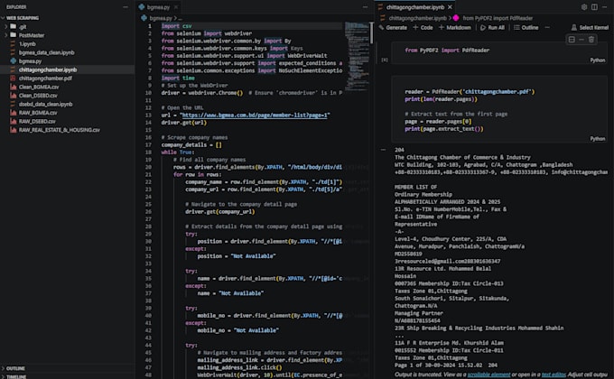The image size is (614, 379).
Task: Open the bgmea.py editor tab
Action: [x=157, y=7]
